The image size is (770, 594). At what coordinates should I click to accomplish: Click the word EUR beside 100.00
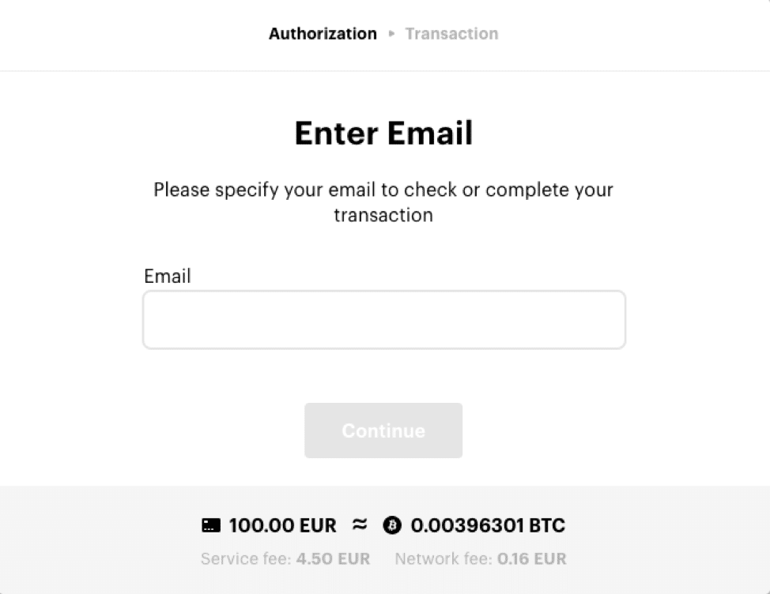[x=318, y=525]
